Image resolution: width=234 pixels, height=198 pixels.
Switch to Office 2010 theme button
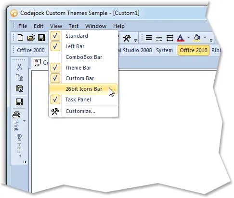(x=194, y=50)
